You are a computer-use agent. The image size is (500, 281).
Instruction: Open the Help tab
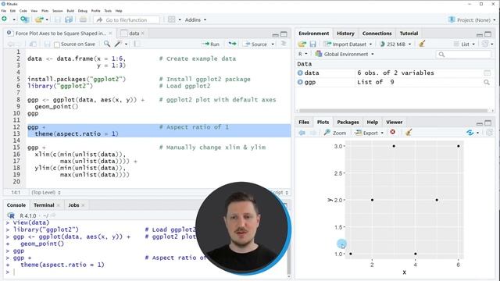(372, 122)
